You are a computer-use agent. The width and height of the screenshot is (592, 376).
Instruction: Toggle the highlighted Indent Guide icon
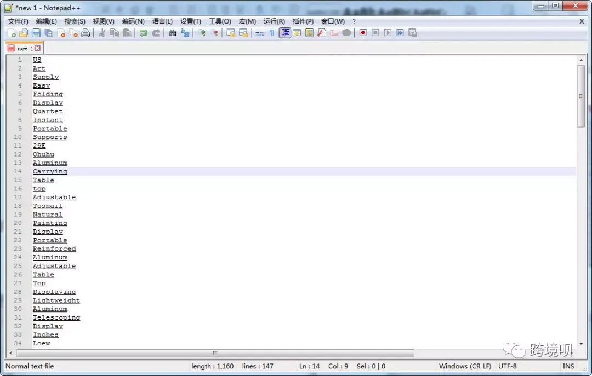(285, 33)
